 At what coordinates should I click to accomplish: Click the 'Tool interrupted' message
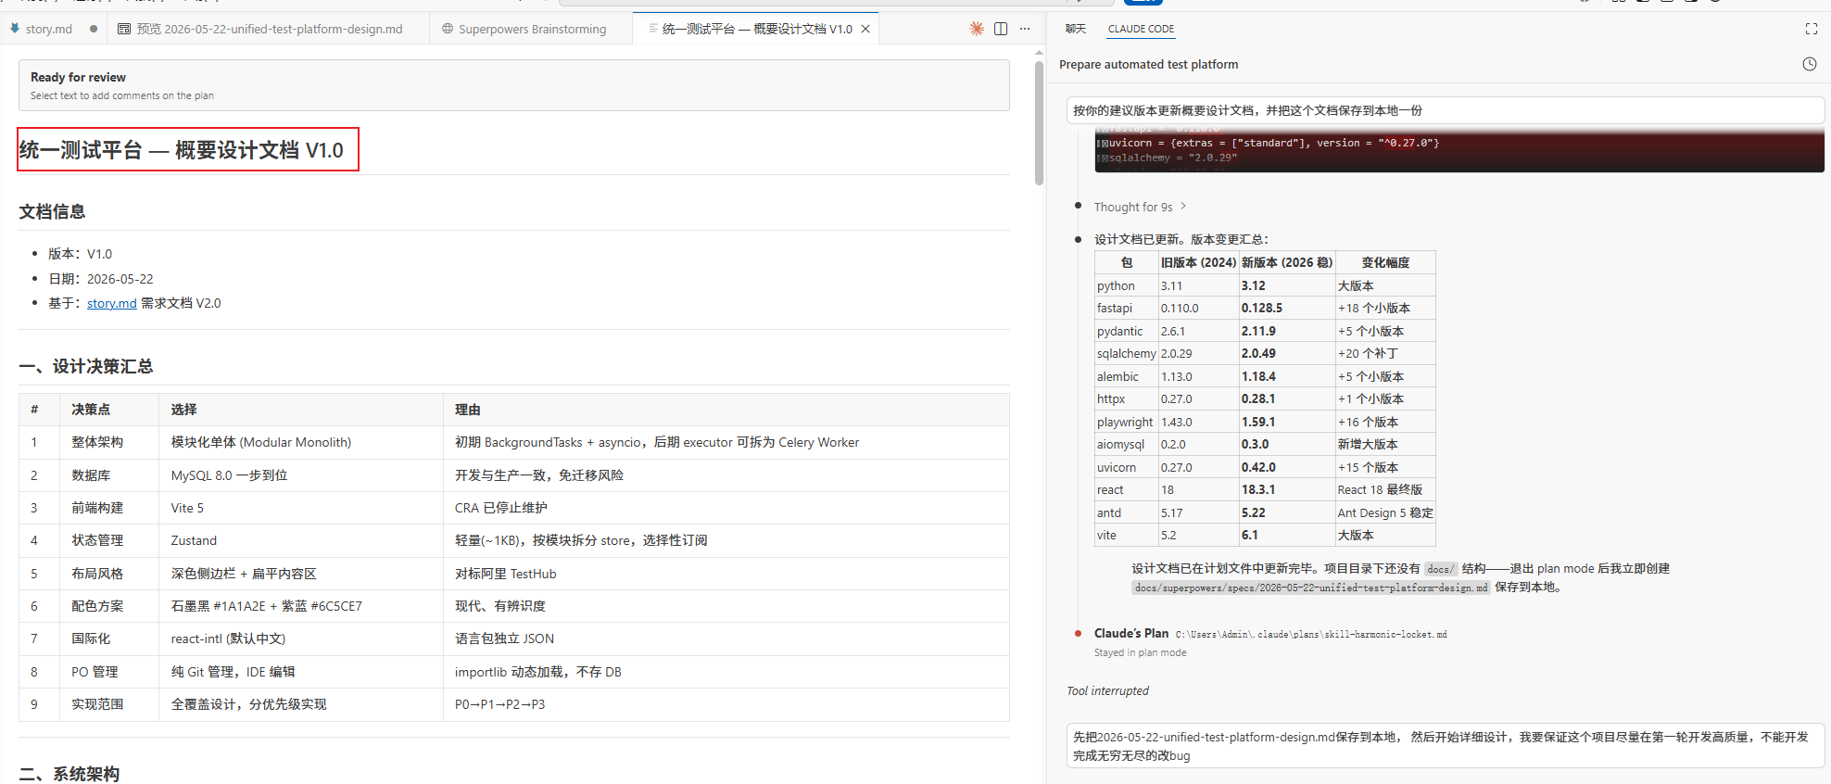tap(1107, 690)
